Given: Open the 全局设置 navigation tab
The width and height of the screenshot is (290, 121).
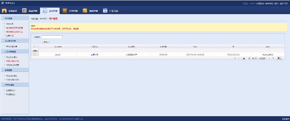Looking at the screenshot, I should (x=13, y=11).
